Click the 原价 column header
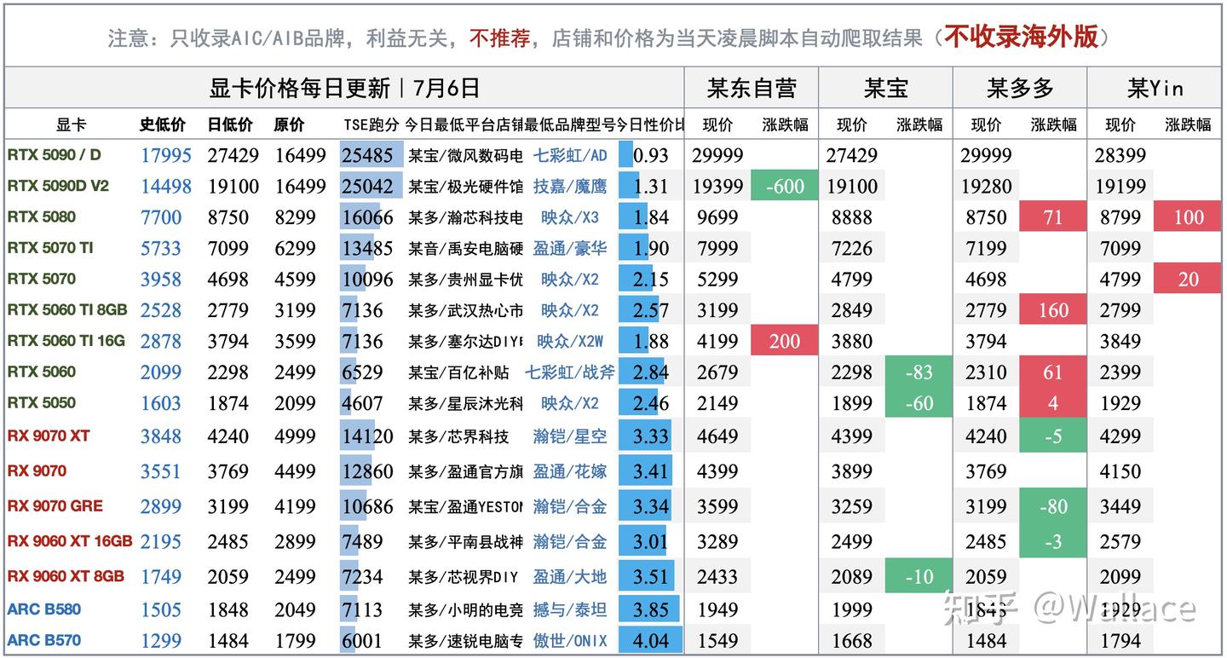Screen dimensions: 1227x658 coord(290,124)
